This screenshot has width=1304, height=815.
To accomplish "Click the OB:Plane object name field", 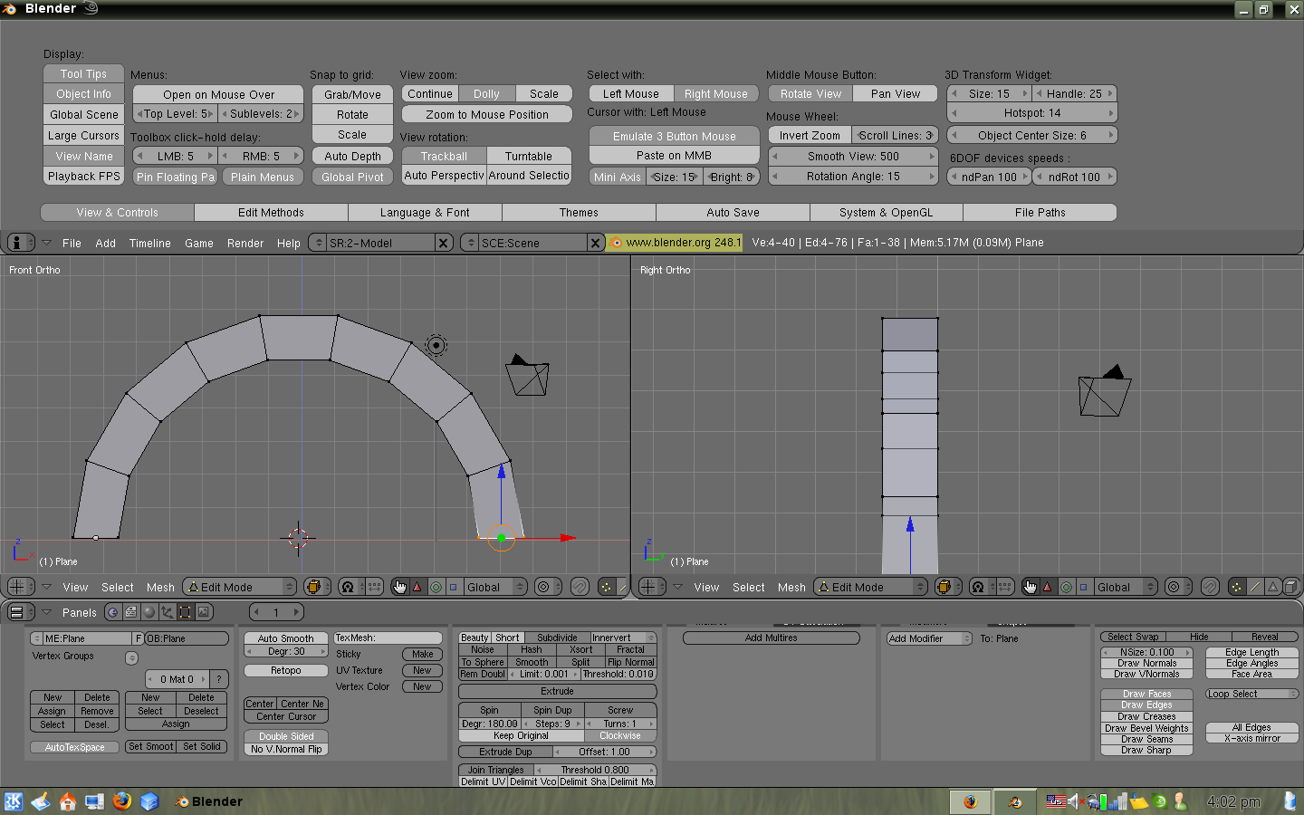I will [x=186, y=638].
